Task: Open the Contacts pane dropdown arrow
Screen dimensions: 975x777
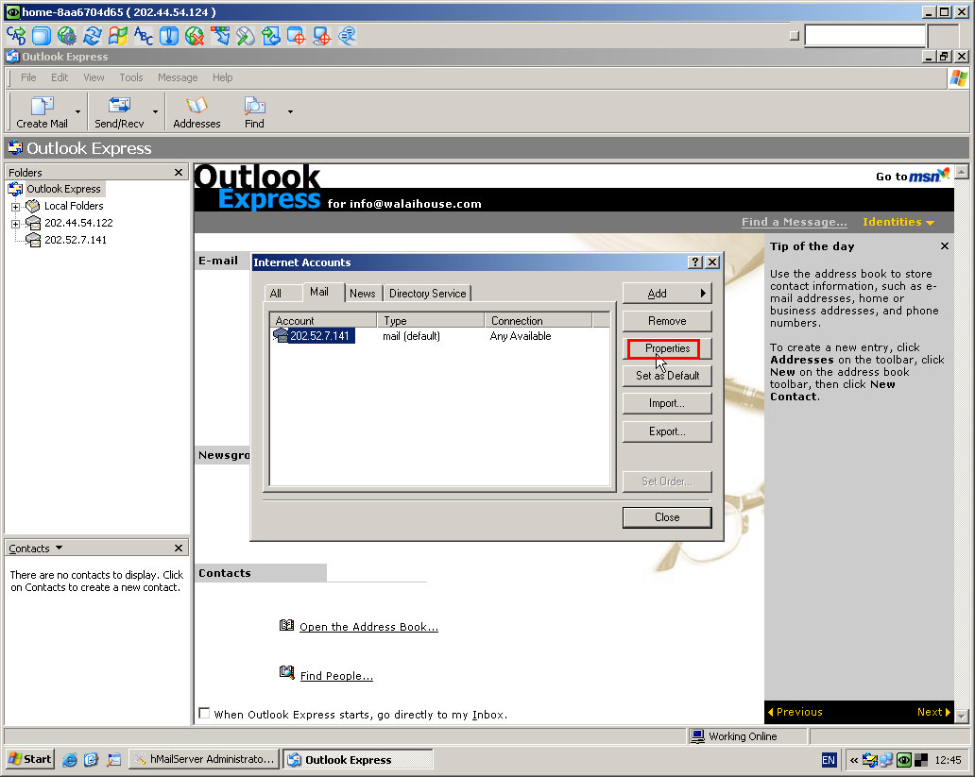Action: click(x=60, y=548)
